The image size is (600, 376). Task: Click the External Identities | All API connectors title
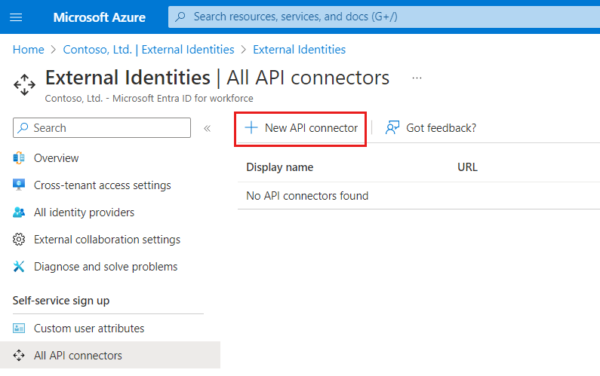point(217,78)
